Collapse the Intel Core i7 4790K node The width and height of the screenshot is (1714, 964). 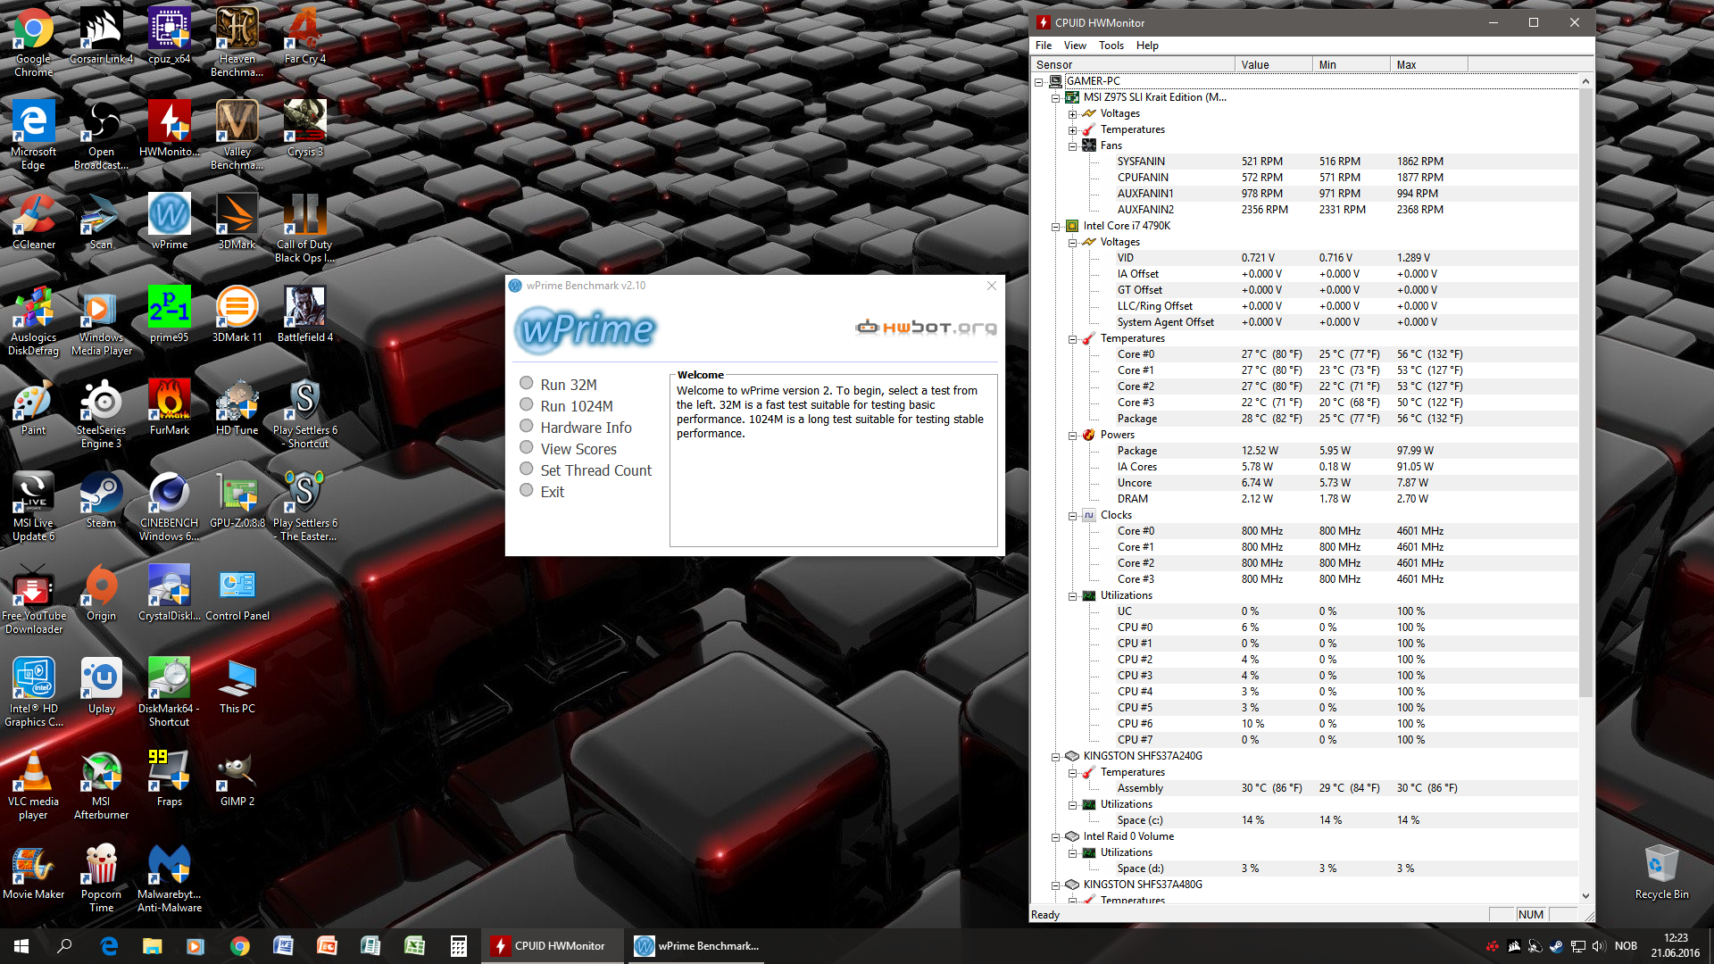tap(1056, 226)
